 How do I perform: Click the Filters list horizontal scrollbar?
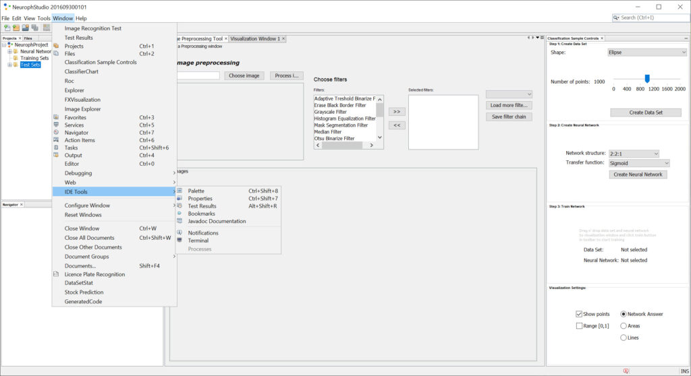[345, 146]
